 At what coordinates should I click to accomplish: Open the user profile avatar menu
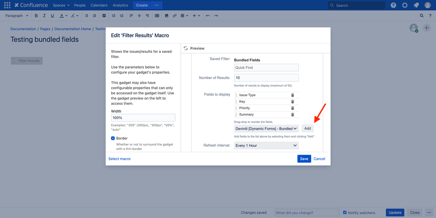[x=428, y=5]
